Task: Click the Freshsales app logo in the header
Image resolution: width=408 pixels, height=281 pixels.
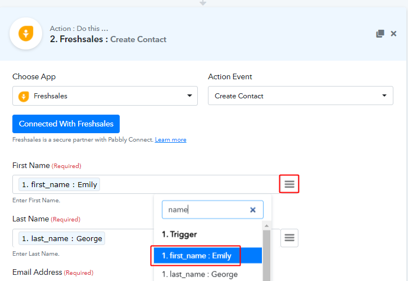Action: pos(26,34)
